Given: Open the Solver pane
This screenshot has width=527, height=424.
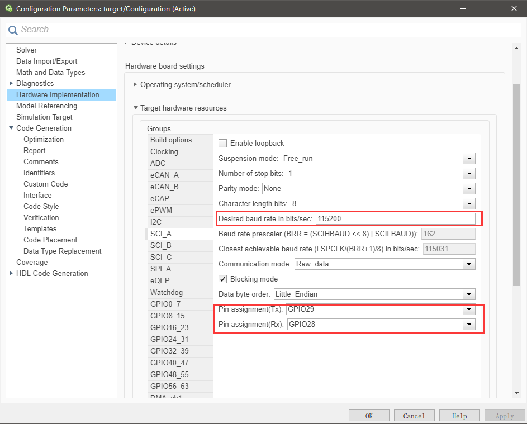Looking at the screenshot, I should [x=27, y=50].
